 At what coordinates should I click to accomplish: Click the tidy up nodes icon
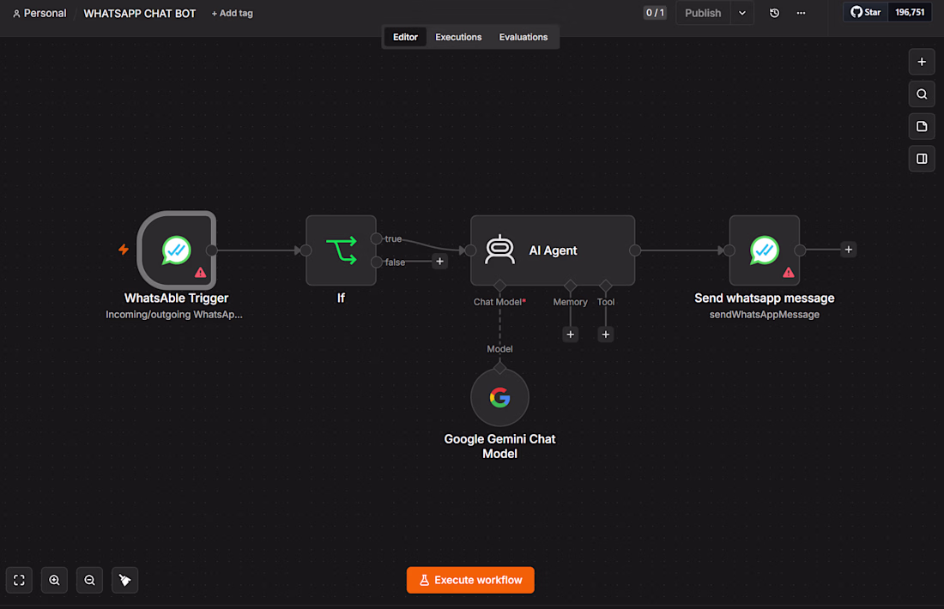point(124,580)
